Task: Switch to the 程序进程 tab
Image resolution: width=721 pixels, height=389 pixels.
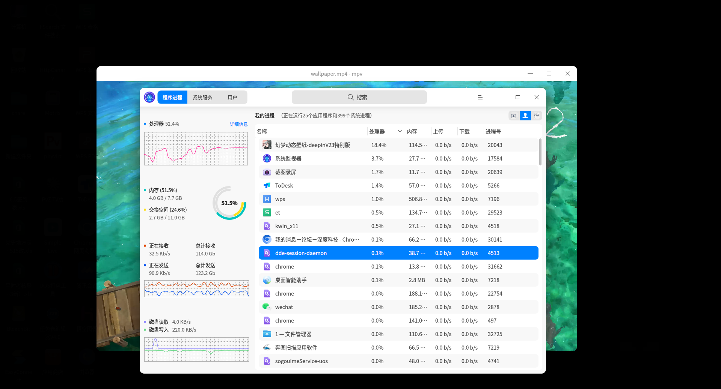Action: (x=172, y=97)
